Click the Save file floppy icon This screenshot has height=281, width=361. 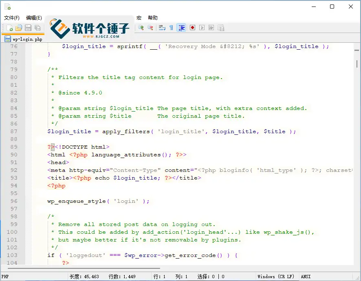pyautogui.click(x=28, y=28)
